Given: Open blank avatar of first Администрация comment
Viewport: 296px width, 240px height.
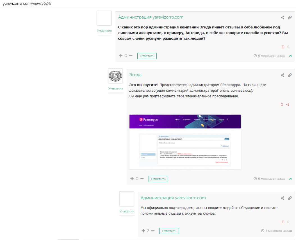Looking at the screenshot, I should point(104,18).
